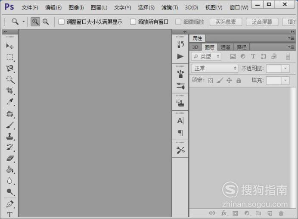Add a layer style with fx

pos(224,213)
